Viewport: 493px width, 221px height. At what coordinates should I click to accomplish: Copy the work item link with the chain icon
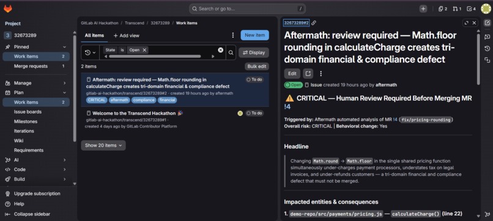tap(314, 23)
